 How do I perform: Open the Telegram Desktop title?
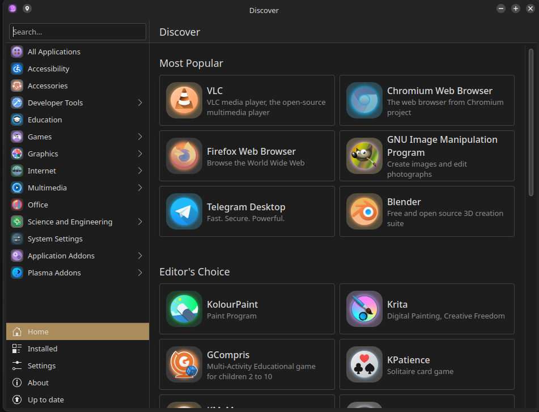pyautogui.click(x=246, y=207)
